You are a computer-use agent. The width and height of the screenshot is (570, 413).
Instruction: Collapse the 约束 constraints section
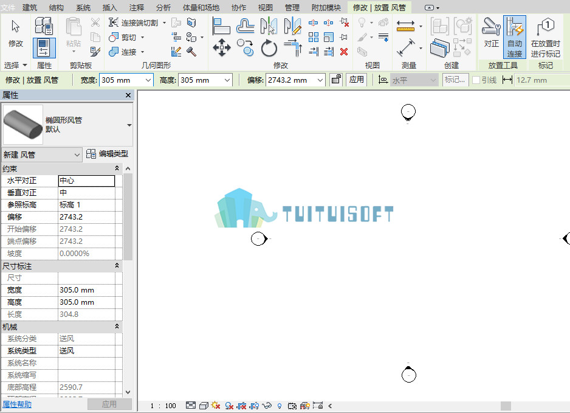coord(117,168)
